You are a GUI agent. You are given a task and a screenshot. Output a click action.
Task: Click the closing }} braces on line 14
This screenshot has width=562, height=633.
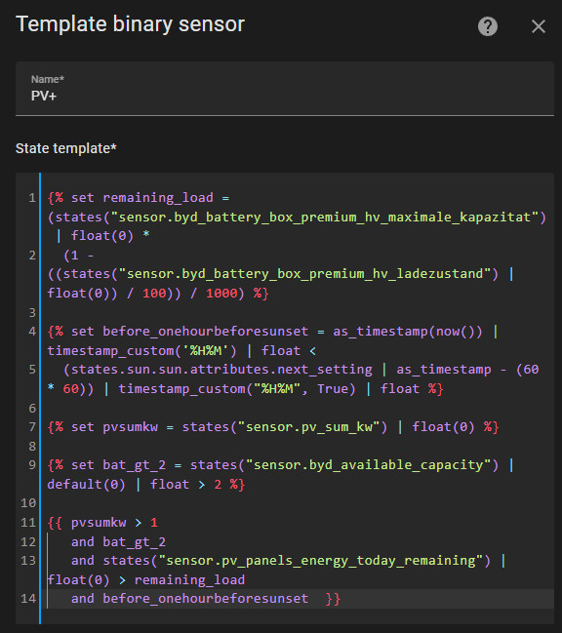point(333,598)
